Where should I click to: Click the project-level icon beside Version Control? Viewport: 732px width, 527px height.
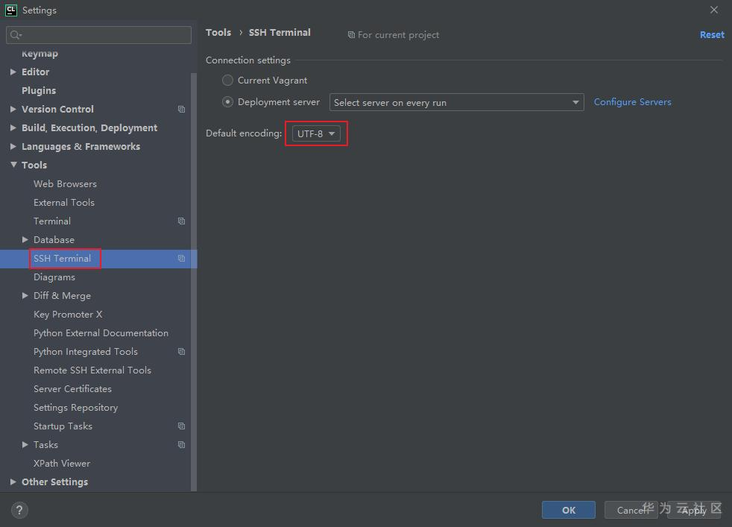(181, 110)
